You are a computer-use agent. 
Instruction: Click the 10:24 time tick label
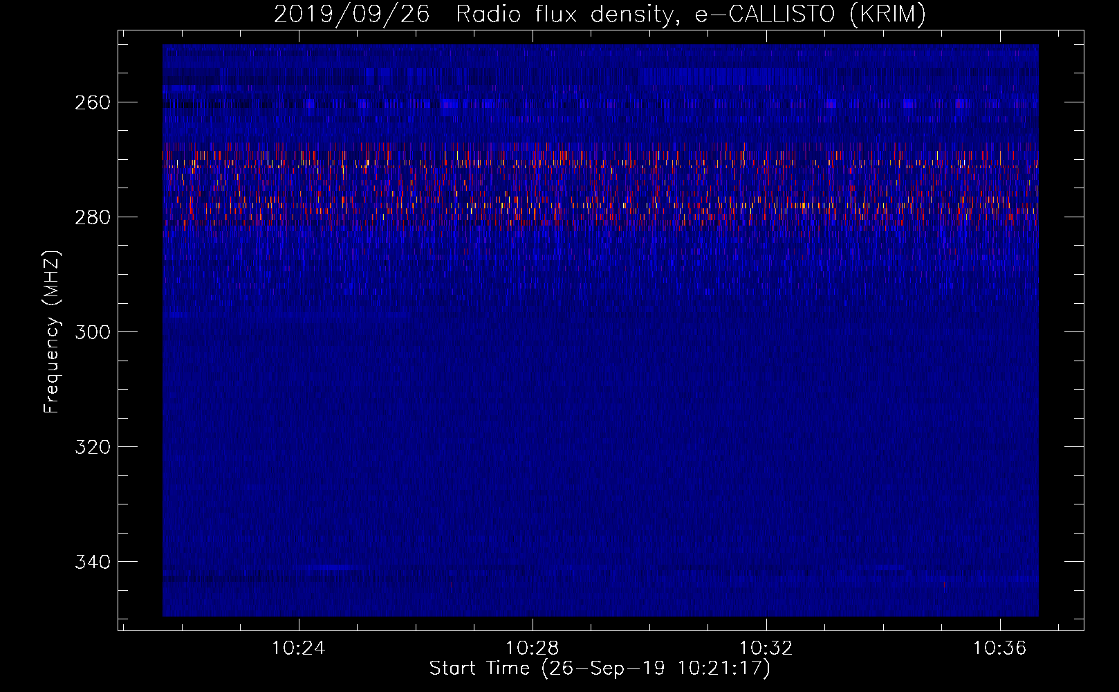[x=298, y=648]
